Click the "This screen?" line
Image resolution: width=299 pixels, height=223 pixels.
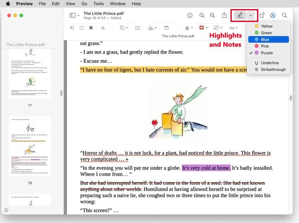click(99, 210)
